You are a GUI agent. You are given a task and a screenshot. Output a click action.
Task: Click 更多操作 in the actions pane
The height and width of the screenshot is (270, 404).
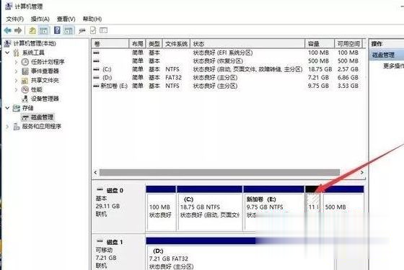393,66
